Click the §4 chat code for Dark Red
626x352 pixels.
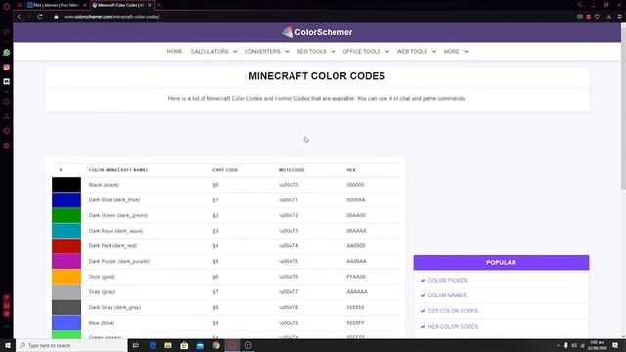pos(215,245)
